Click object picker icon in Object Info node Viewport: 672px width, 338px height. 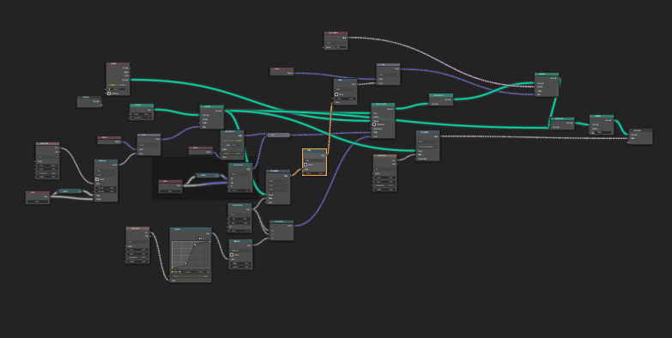coord(126,89)
